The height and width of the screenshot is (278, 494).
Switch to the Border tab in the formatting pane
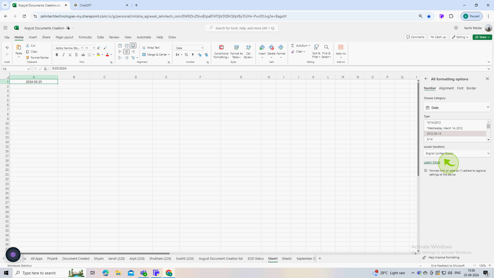[471, 88]
